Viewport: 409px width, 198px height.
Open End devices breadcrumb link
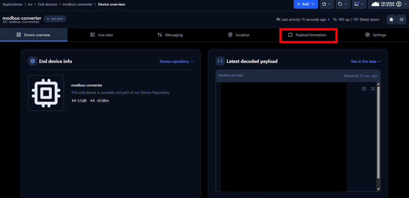47,4
